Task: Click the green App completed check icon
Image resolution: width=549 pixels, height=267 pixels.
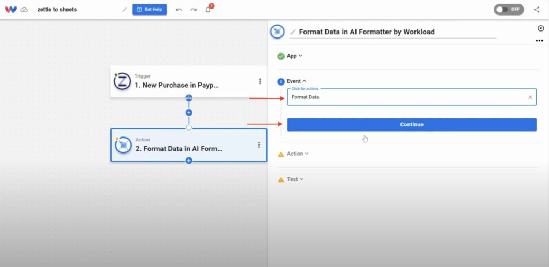Action: point(281,56)
